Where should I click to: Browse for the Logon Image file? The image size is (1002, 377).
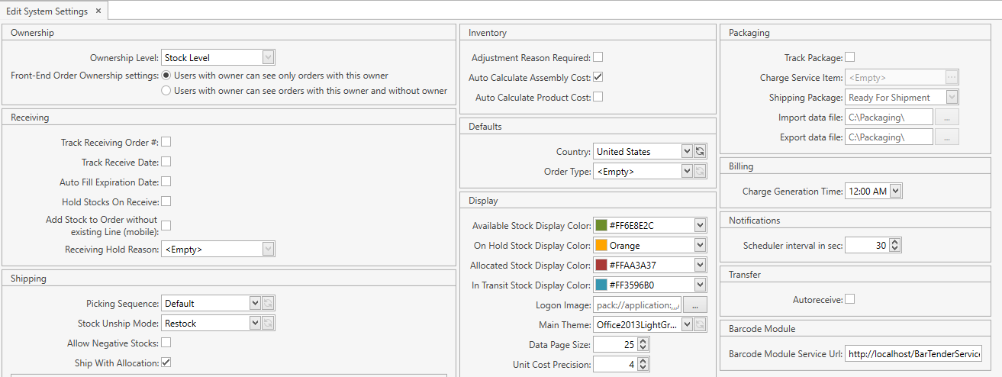(694, 304)
